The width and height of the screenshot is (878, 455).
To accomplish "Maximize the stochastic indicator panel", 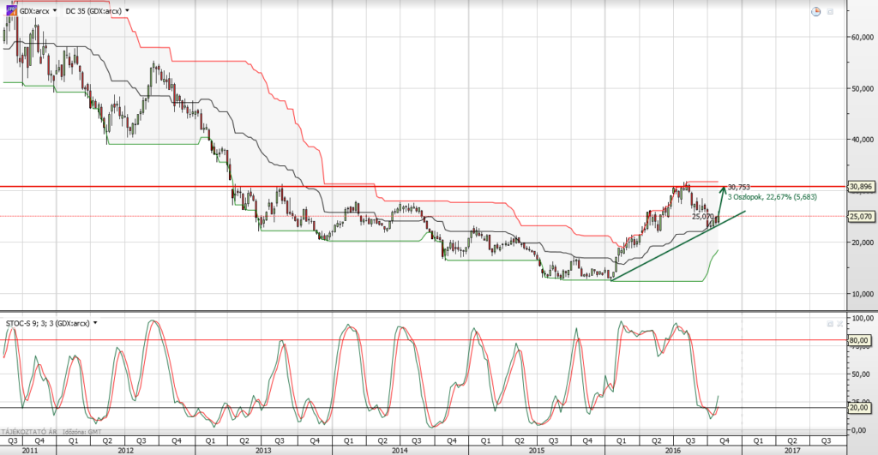I will pos(830,324).
